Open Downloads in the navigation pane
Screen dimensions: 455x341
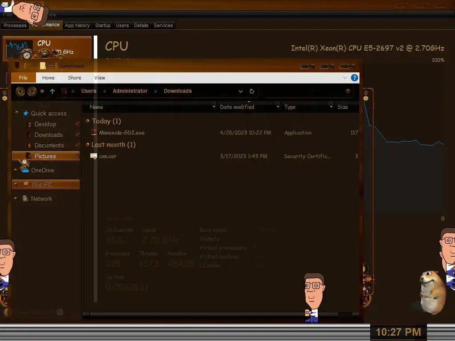pos(48,135)
